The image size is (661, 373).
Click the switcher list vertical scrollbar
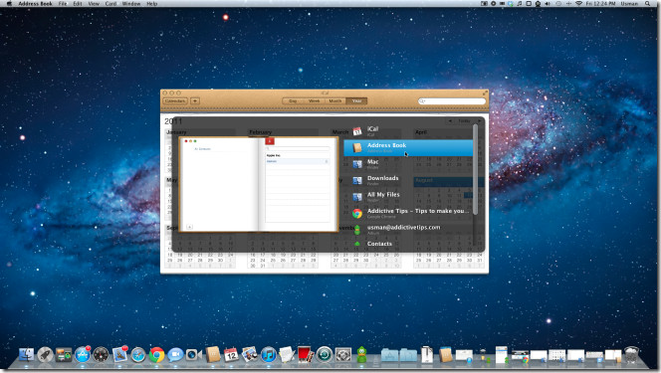pos(476,169)
